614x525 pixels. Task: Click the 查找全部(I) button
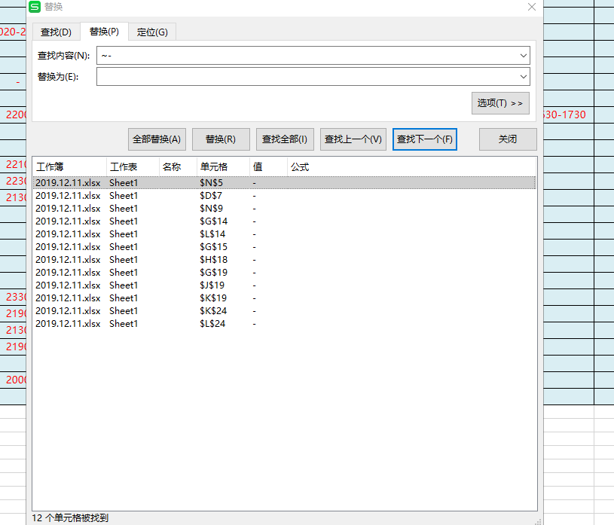pyautogui.click(x=285, y=139)
